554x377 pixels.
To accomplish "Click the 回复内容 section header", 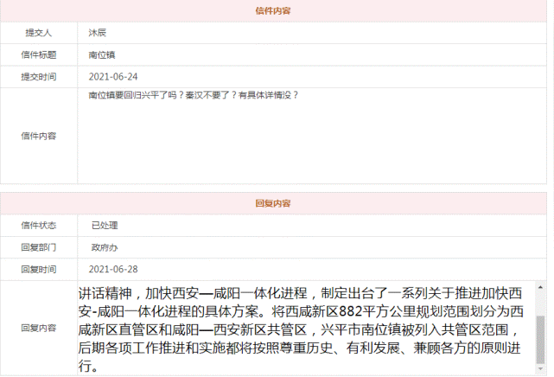I will pyautogui.click(x=273, y=203).
